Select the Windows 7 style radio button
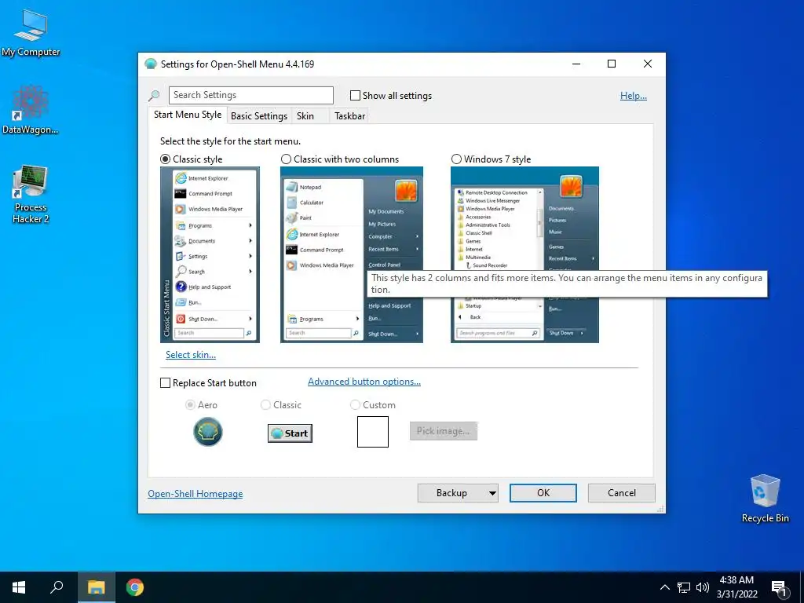804x603 pixels. 456,159
